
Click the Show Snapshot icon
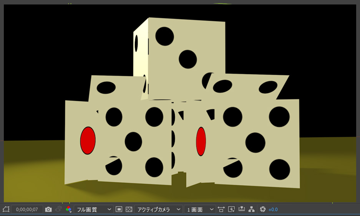tap(59, 209)
